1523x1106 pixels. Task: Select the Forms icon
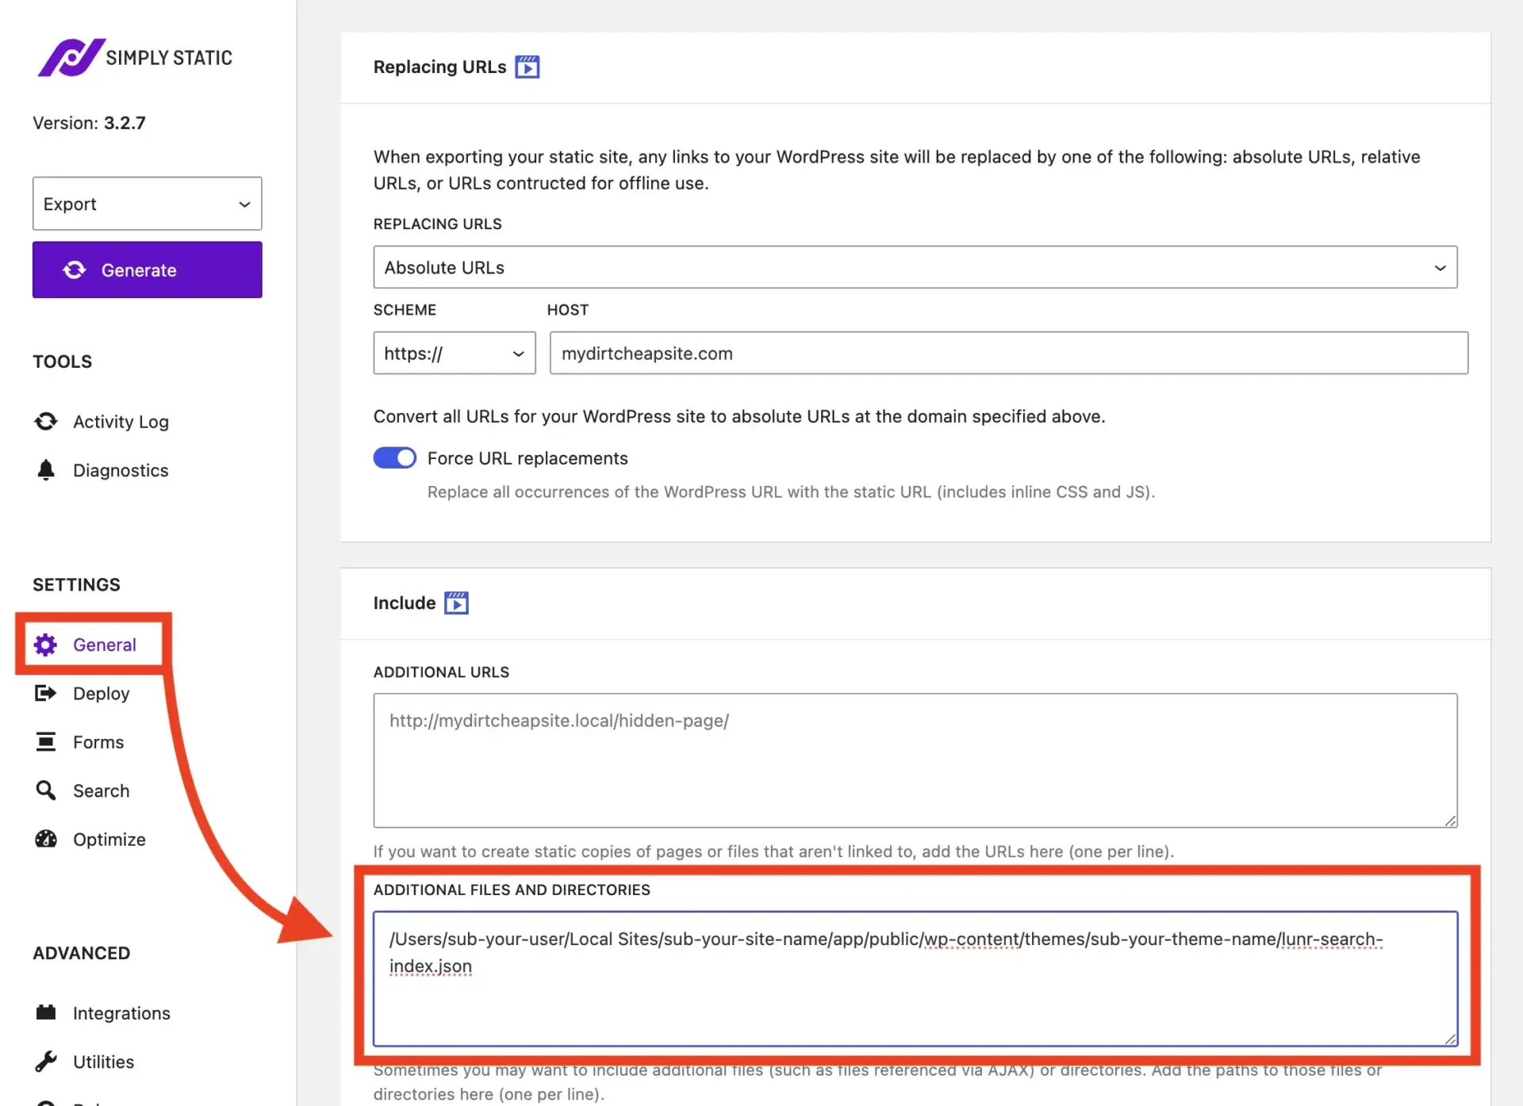tap(45, 742)
